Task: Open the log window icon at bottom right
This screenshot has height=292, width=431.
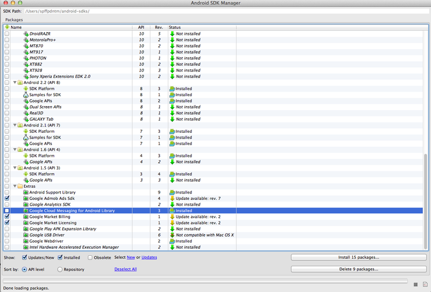Action: tap(425, 284)
